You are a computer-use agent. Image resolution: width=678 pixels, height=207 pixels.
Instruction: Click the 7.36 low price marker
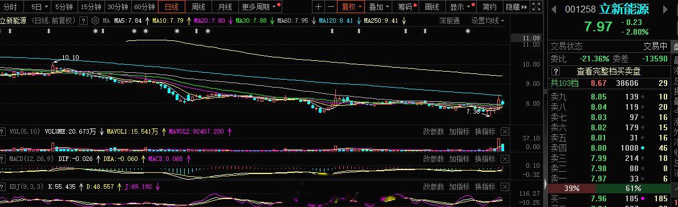(x=473, y=111)
